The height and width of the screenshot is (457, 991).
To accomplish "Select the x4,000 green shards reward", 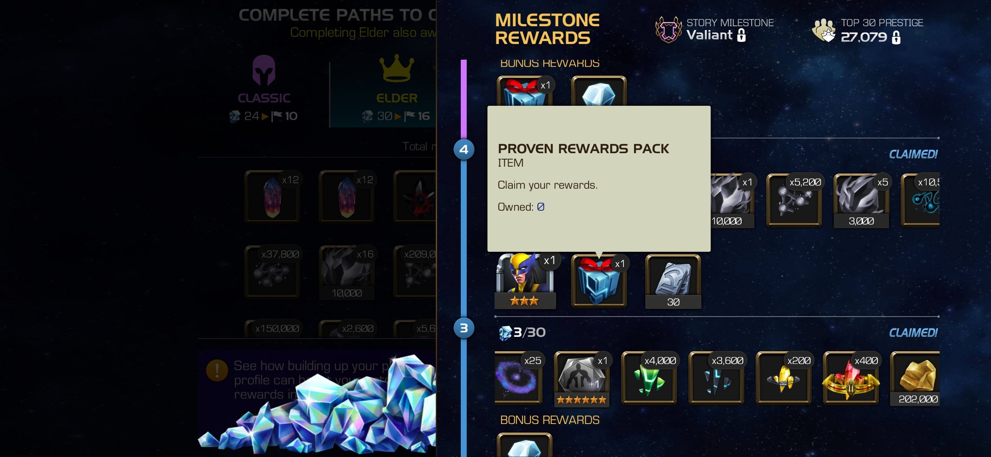I will 649,378.
